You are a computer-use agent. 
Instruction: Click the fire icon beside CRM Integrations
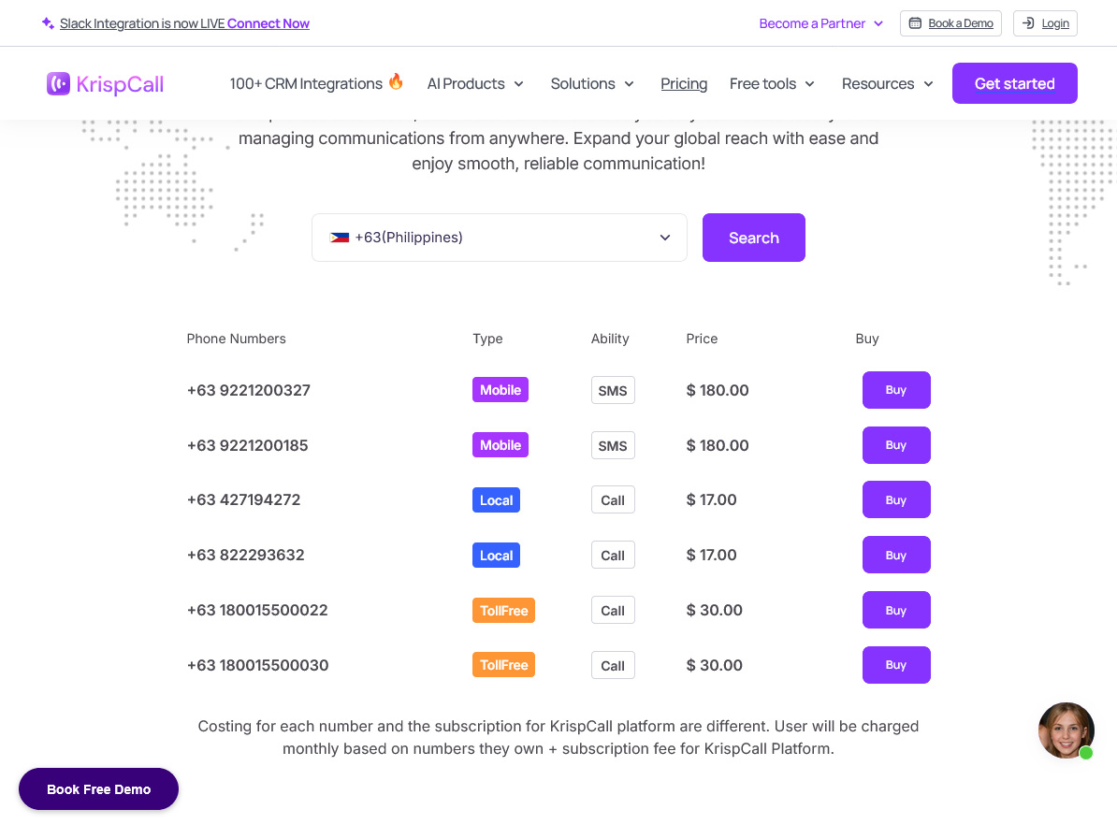(x=396, y=82)
